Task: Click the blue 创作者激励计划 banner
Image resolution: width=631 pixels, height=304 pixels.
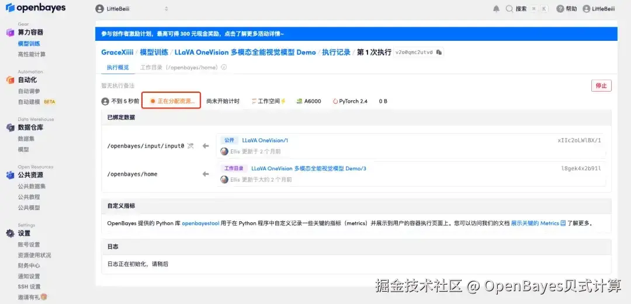Action: pos(356,34)
